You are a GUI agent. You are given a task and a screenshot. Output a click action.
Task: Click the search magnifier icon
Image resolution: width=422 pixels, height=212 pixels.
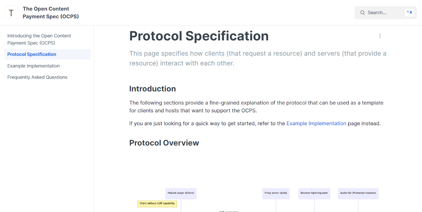[362, 13]
